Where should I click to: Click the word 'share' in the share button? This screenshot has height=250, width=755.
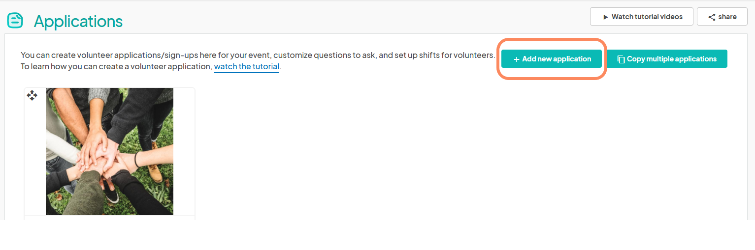pos(727,17)
